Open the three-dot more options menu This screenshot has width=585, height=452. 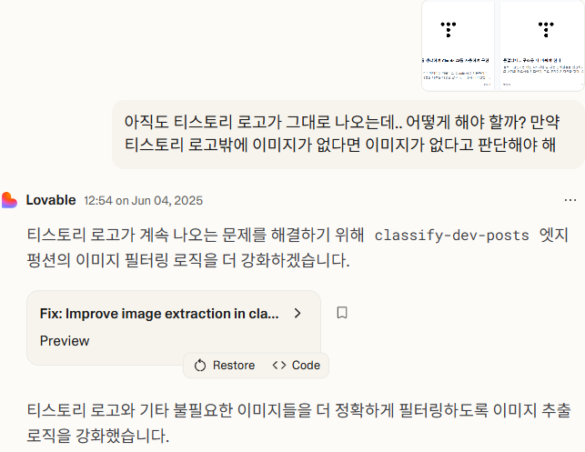tap(570, 200)
